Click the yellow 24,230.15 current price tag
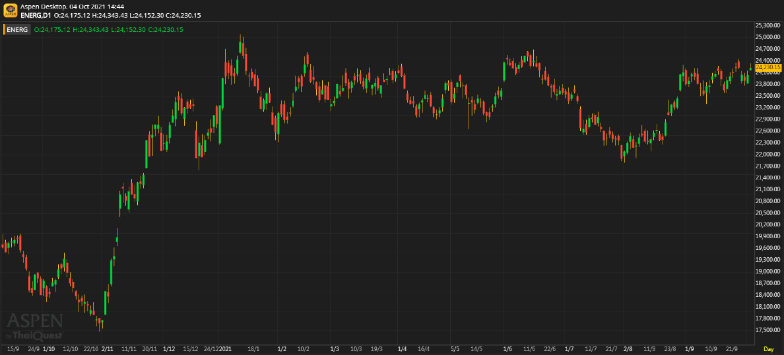Image resolution: width=784 pixels, height=355 pixels. 768,67
